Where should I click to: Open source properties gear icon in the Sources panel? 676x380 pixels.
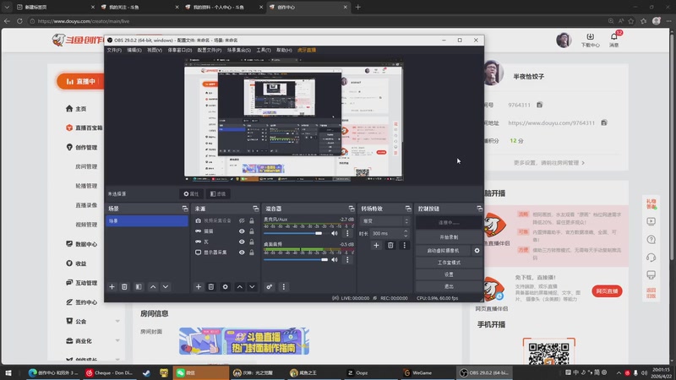click(x=225, y=287)
